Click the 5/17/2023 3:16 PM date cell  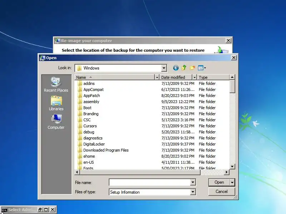[178, 120]
